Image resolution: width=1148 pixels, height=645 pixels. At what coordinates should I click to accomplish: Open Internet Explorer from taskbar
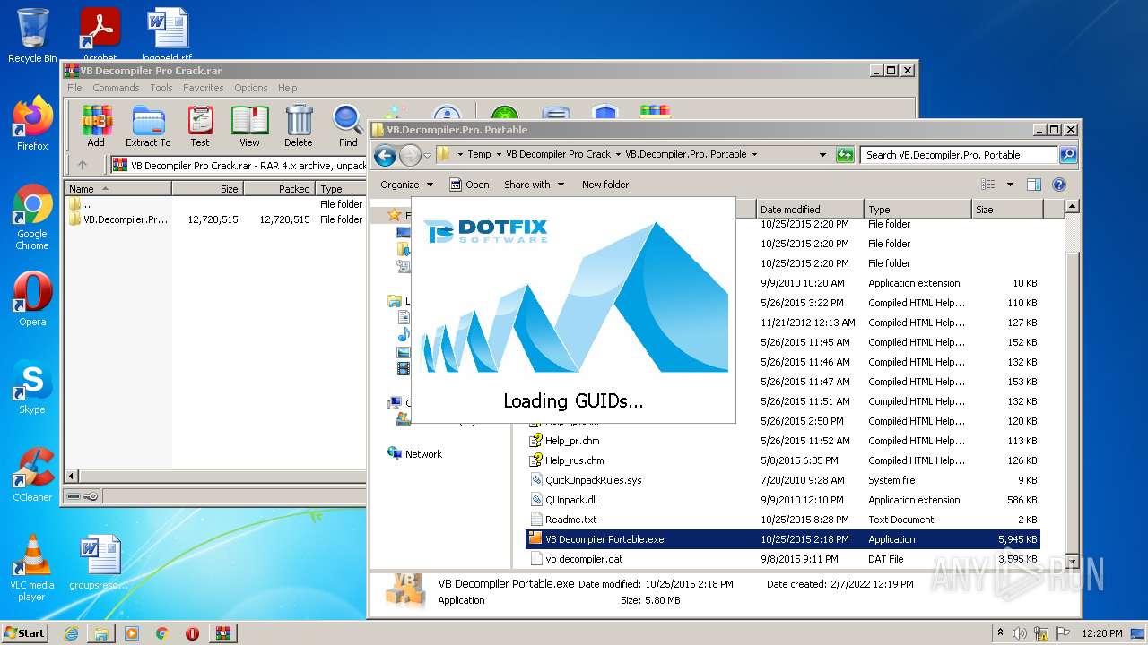point(71,633)
